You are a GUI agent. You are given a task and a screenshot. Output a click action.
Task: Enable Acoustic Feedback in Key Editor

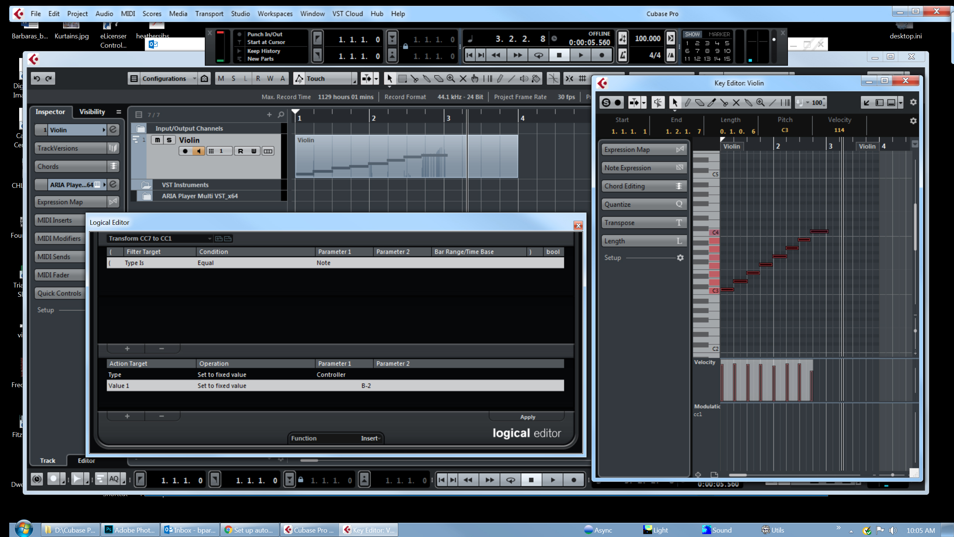(658, 102)
